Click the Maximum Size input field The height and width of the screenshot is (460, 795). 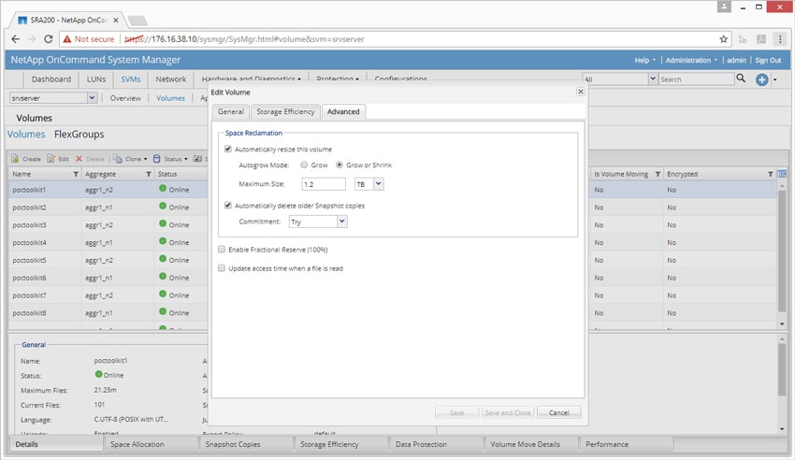click(324, 184)
